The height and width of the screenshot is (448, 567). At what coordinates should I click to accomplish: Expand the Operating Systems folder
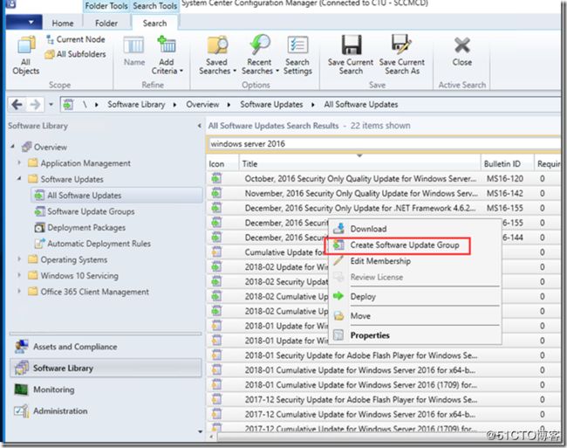click(19, 259)
